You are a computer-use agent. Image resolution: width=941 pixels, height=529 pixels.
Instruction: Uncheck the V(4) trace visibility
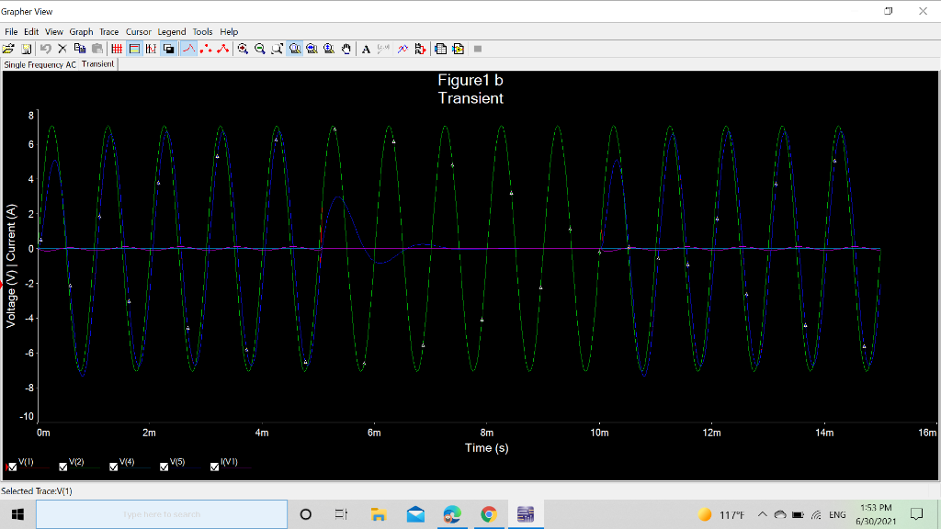113,467
